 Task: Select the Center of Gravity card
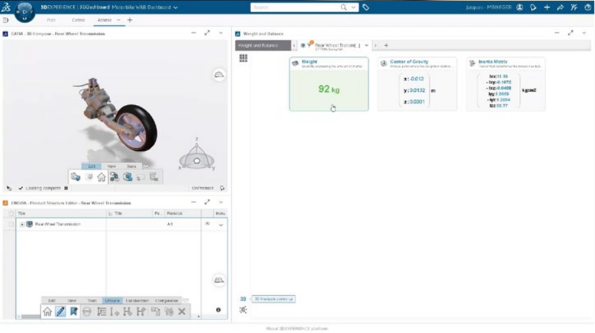[x=417, y=84]
